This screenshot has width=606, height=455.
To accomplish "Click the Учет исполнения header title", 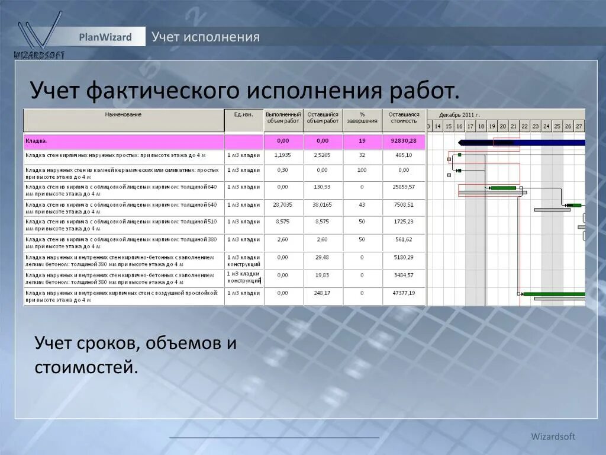I will click(x=205, y=37).
